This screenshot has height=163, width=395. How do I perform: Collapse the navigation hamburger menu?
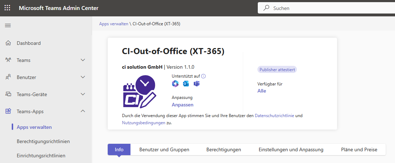pos(8,25)
